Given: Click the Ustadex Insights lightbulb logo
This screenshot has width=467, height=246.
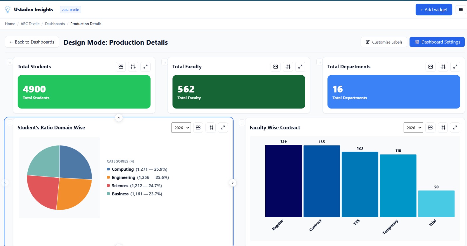Looking at the screenshot, I should point(8,10).
